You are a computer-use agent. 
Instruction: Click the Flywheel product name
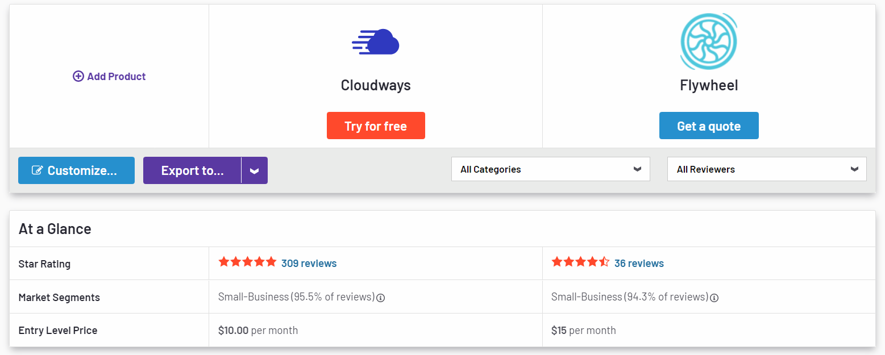click(709, 85)
